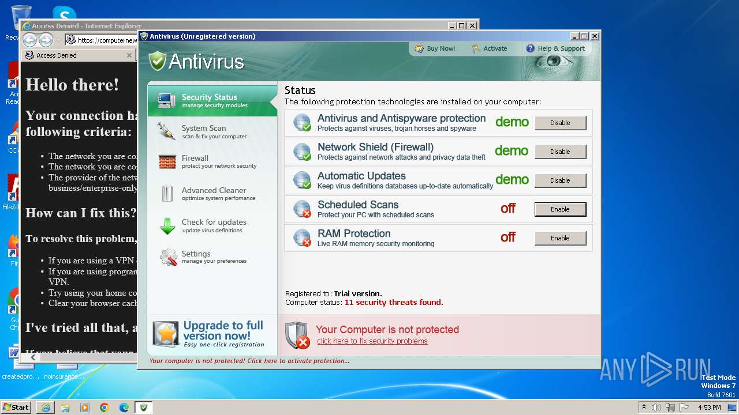
Task: Open Chrome from taskbar
Action: [x=104, y=408]
